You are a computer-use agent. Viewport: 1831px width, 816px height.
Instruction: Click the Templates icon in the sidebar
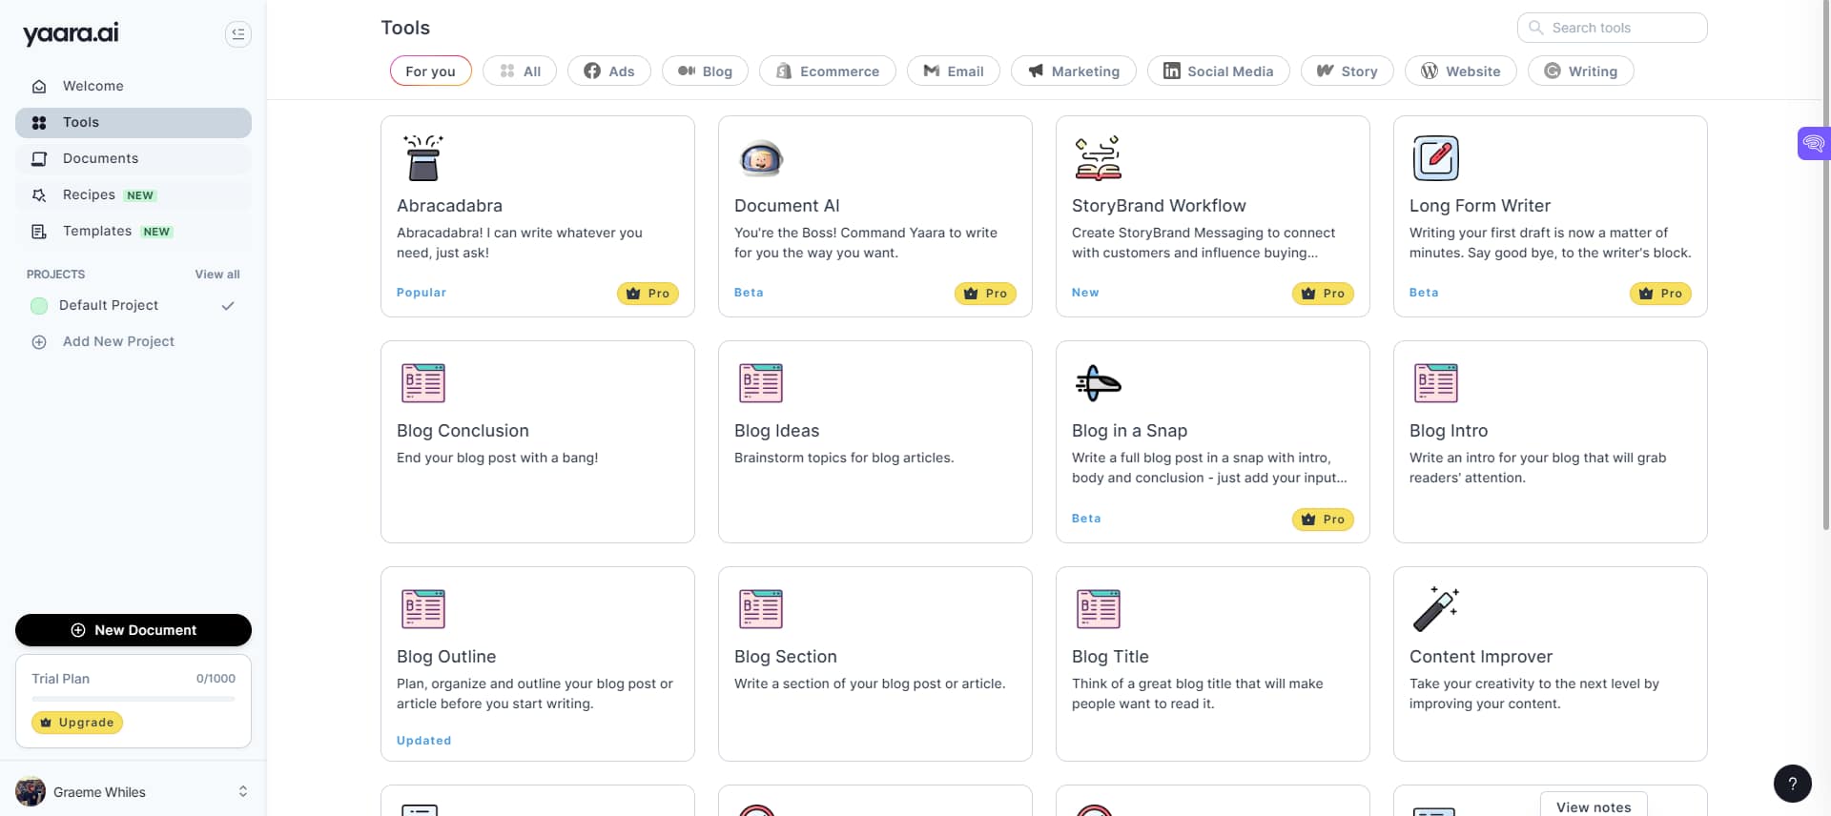pos(39,232)
